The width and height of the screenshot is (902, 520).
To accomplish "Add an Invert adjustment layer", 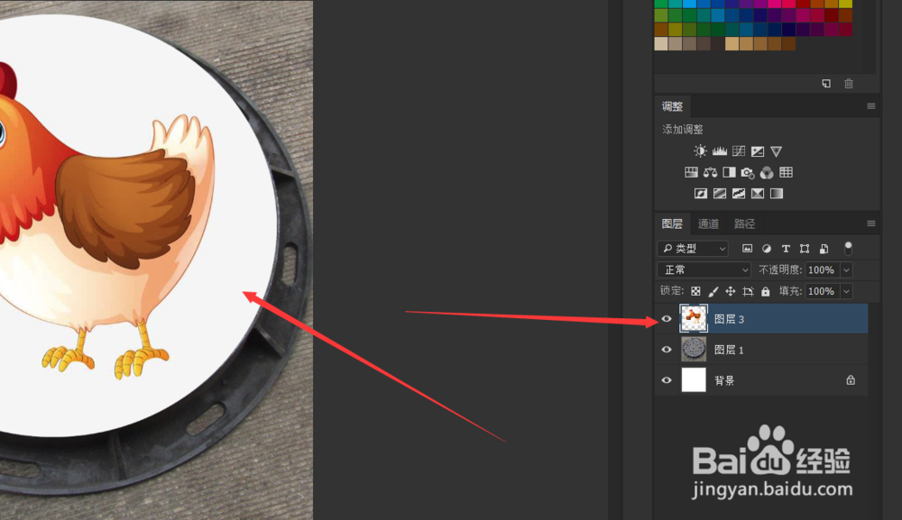I will coord(701,194).
